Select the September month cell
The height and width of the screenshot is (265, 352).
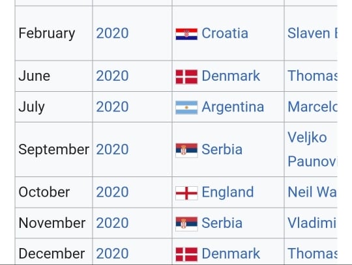coord(53,150)
